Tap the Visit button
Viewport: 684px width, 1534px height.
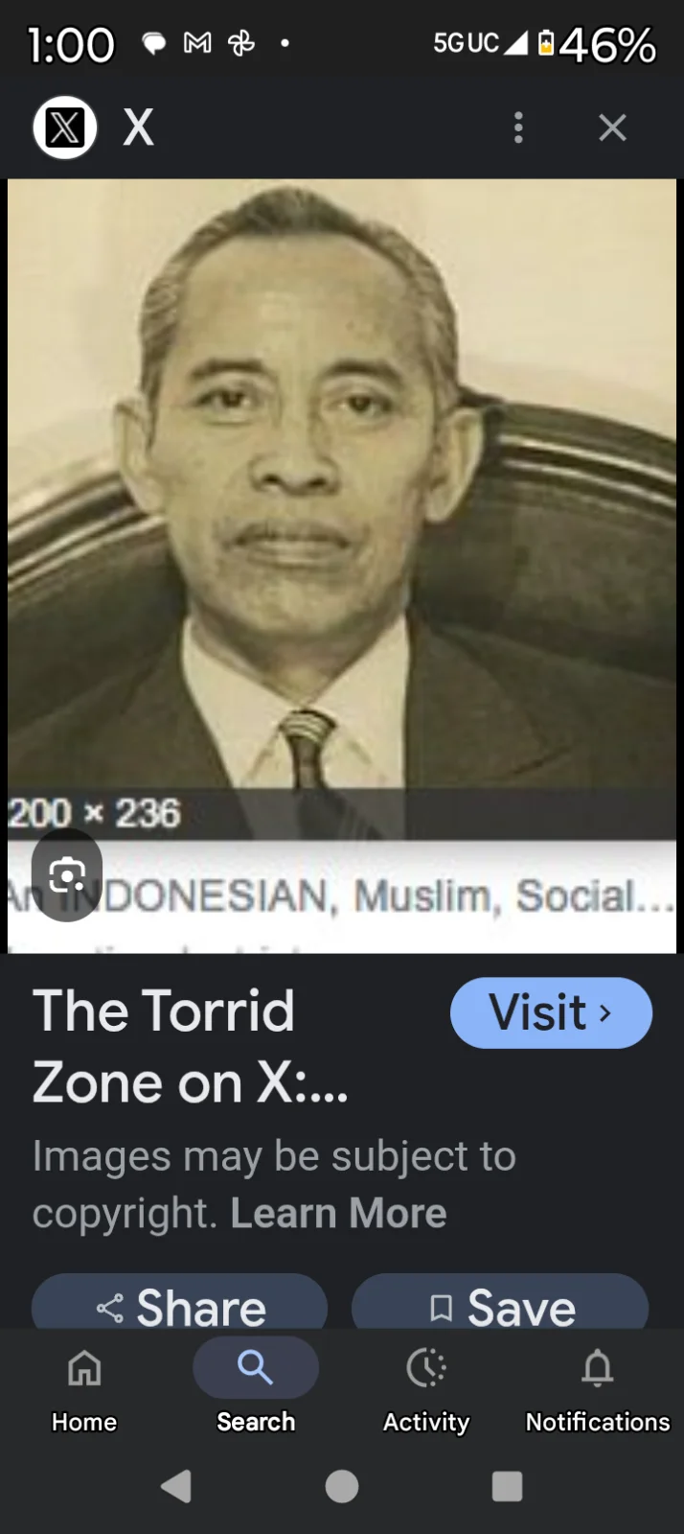(x=551, y=1012)
